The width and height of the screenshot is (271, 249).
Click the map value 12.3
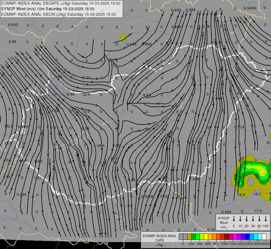coord(86,94)
